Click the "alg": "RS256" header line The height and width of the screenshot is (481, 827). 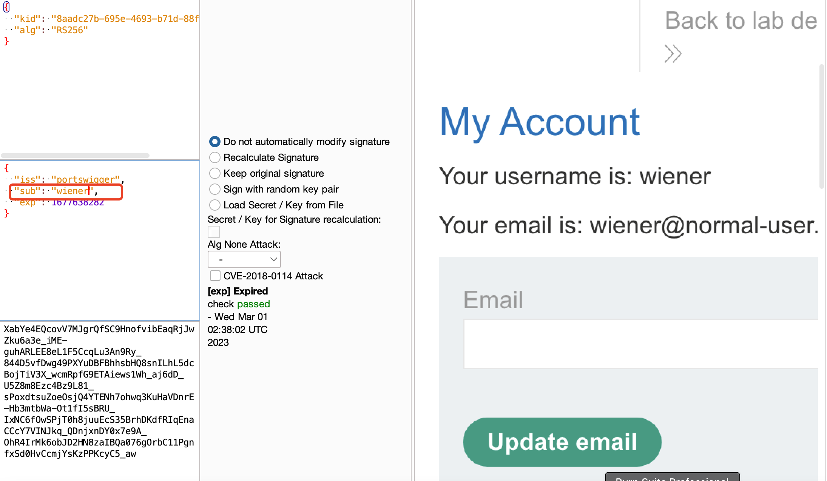(51, 30)
